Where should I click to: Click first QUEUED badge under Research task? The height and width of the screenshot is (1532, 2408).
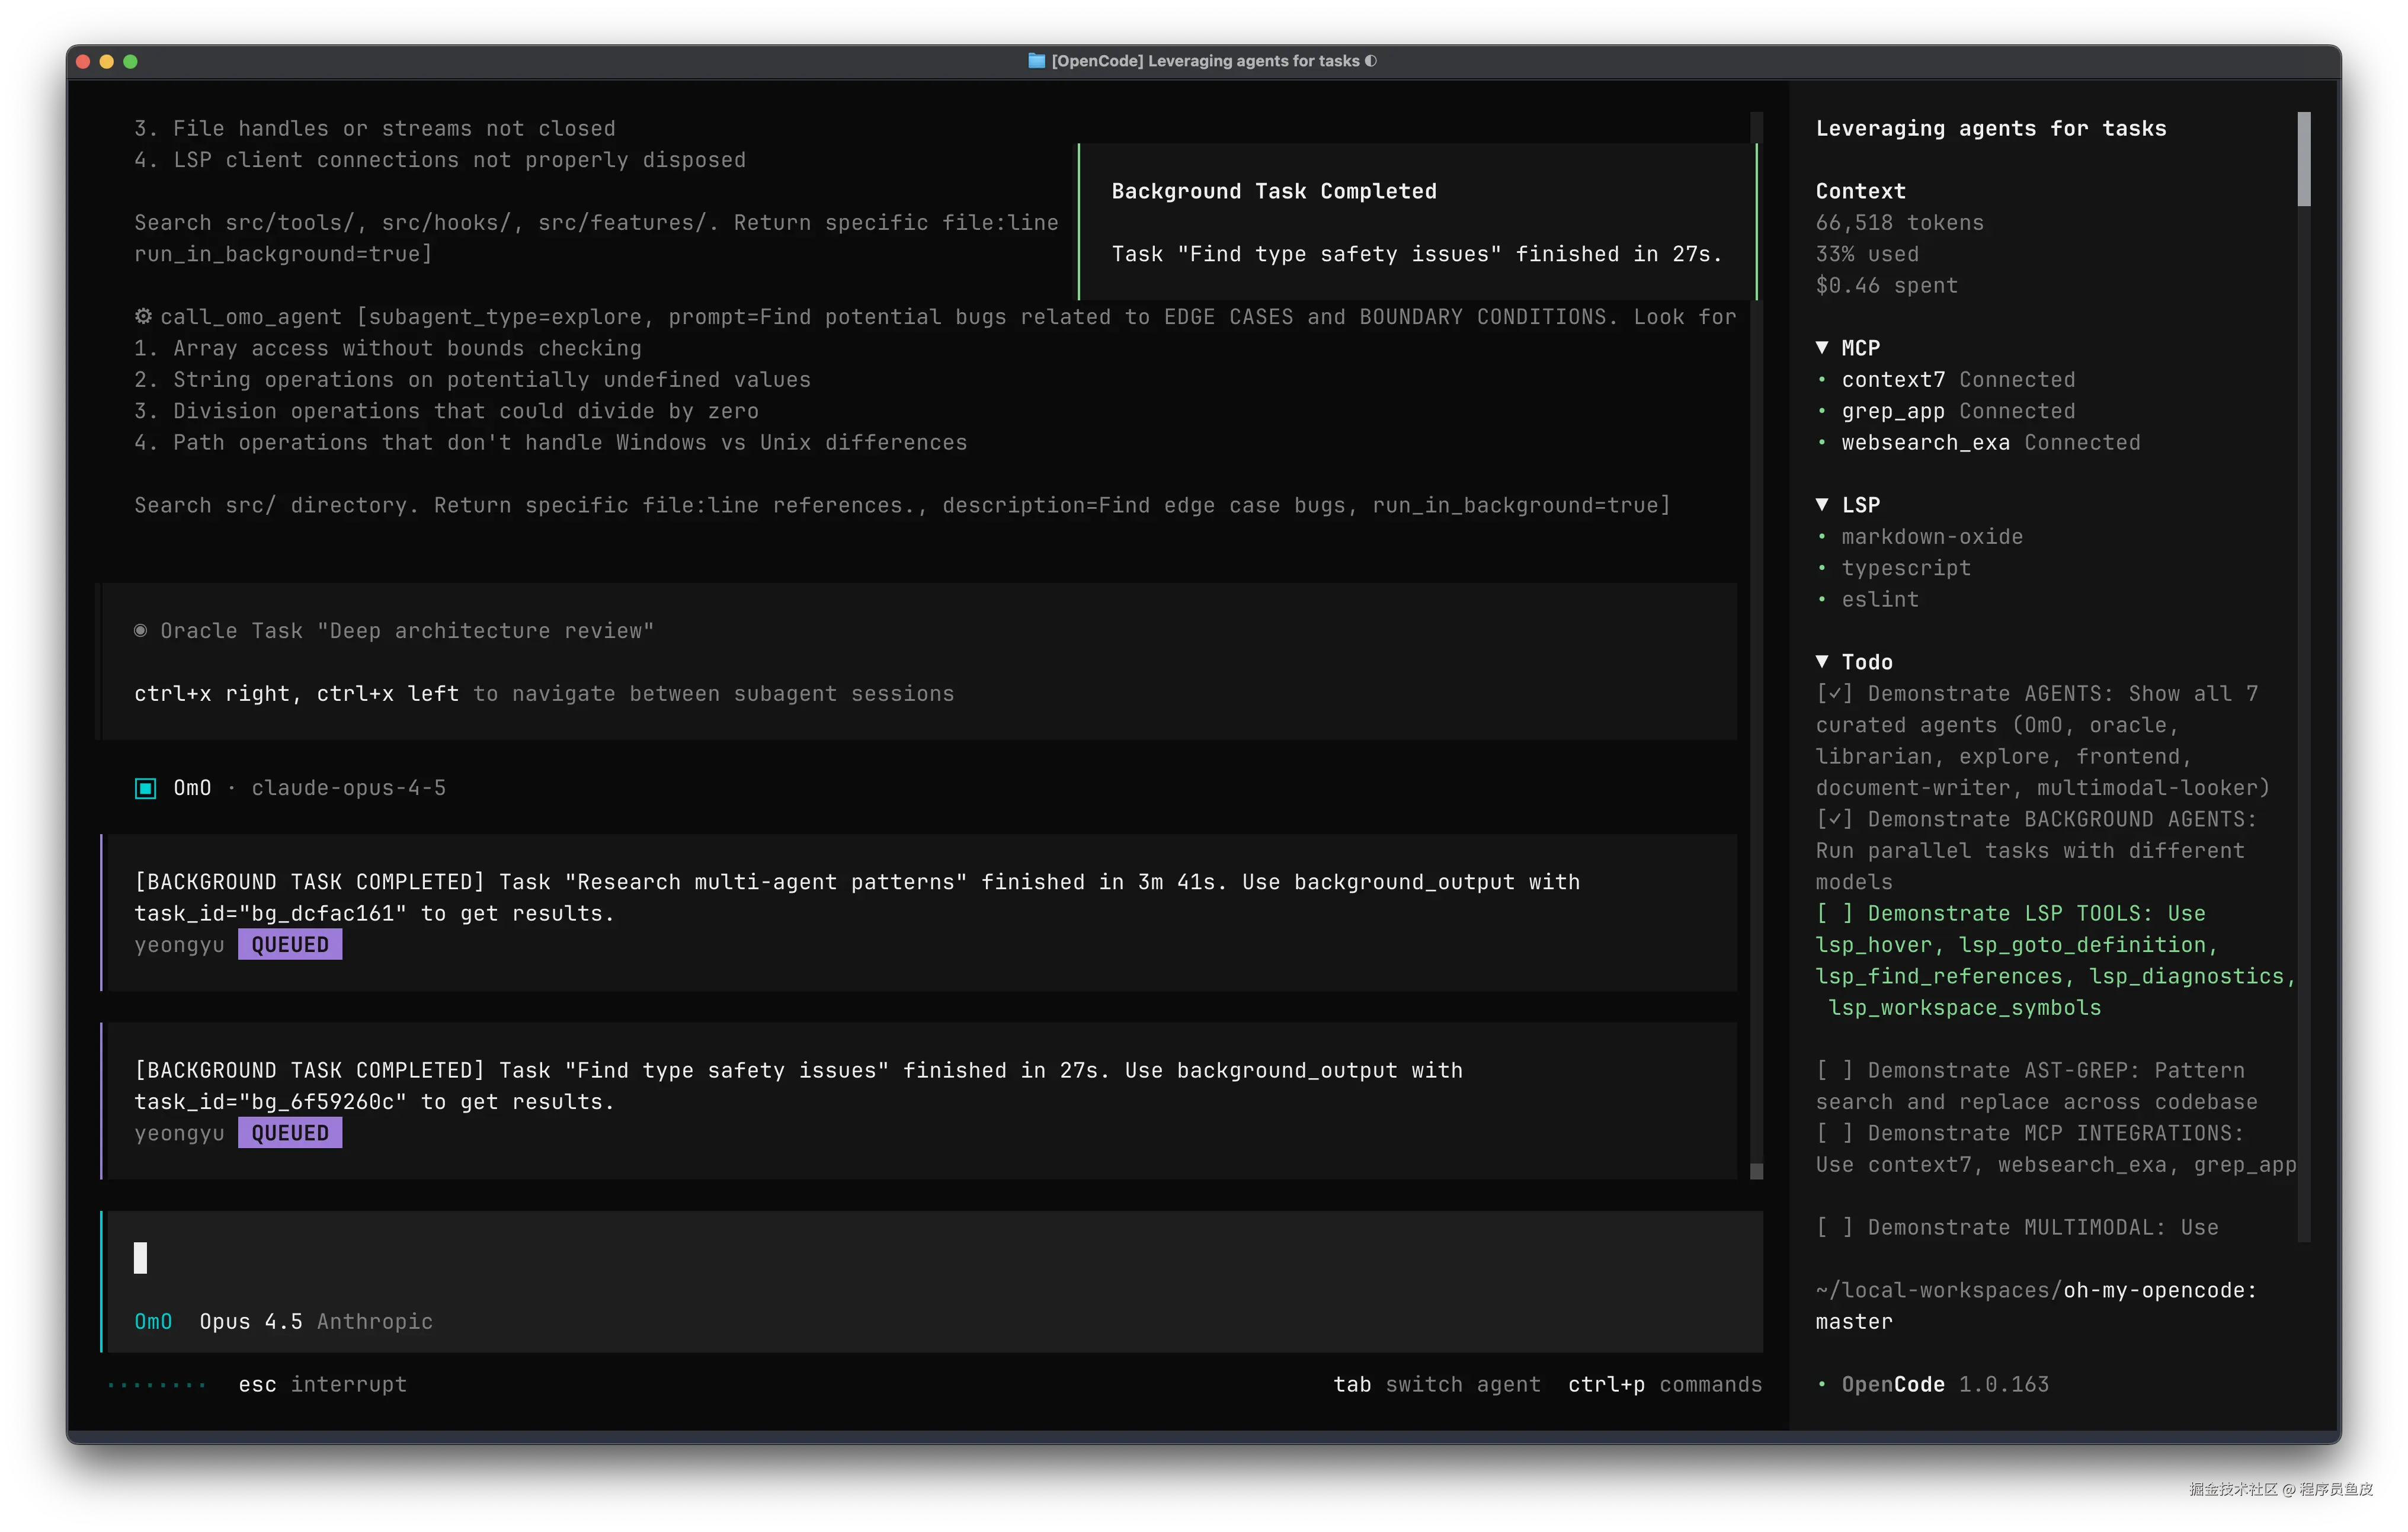[x=290, y=944]
